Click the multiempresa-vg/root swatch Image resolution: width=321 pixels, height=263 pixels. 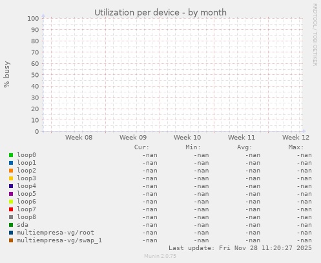click(11, 233)
